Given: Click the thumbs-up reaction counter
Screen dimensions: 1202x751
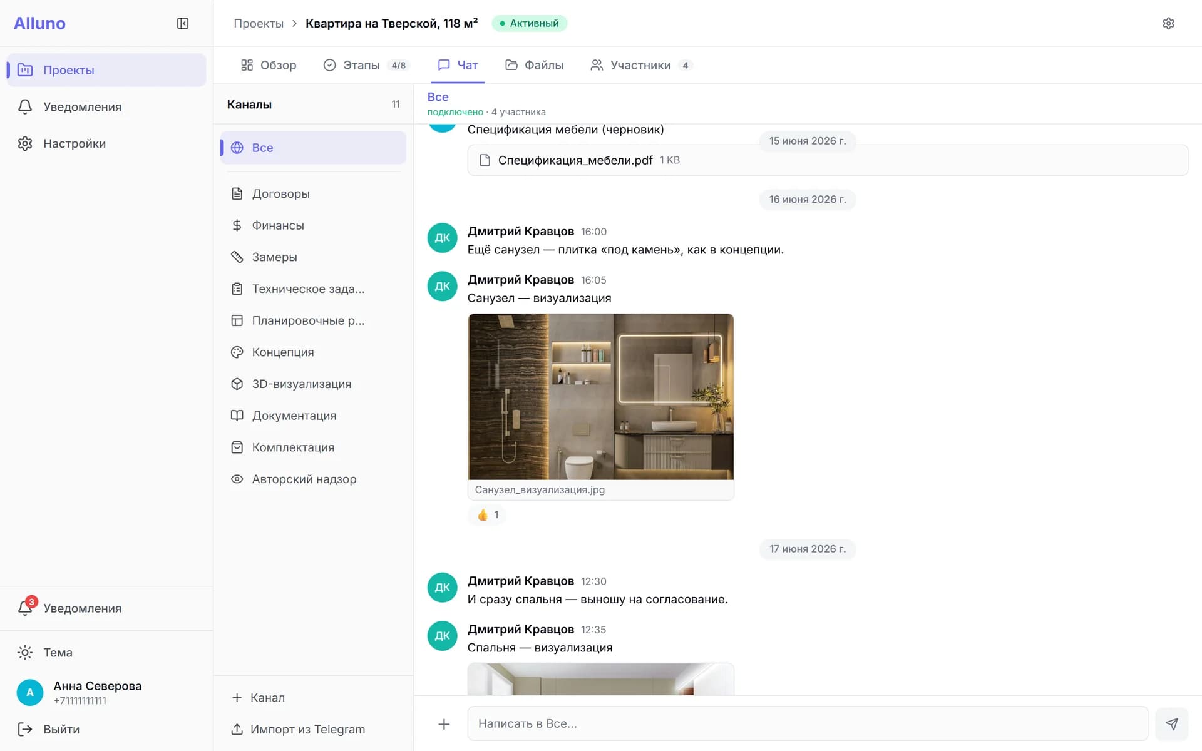Looking at the screenshot, I should 488,515.
